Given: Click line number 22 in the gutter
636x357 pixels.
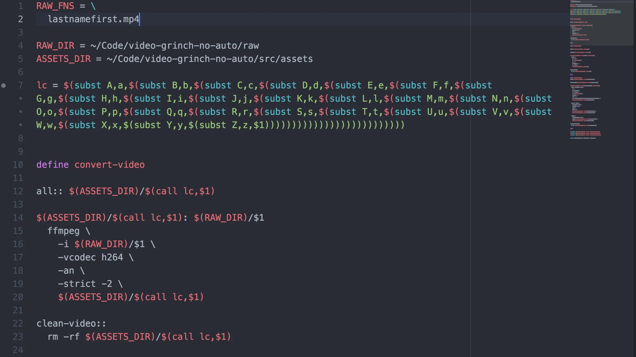Looking at the screenshot, I should (18, 323).
